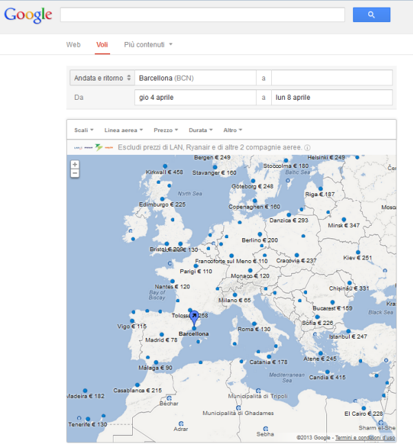The width and height of the screenshot is (413, 446).
Task: Click the Berlino € 200 destination dot
Action: (x=260, y=235)
